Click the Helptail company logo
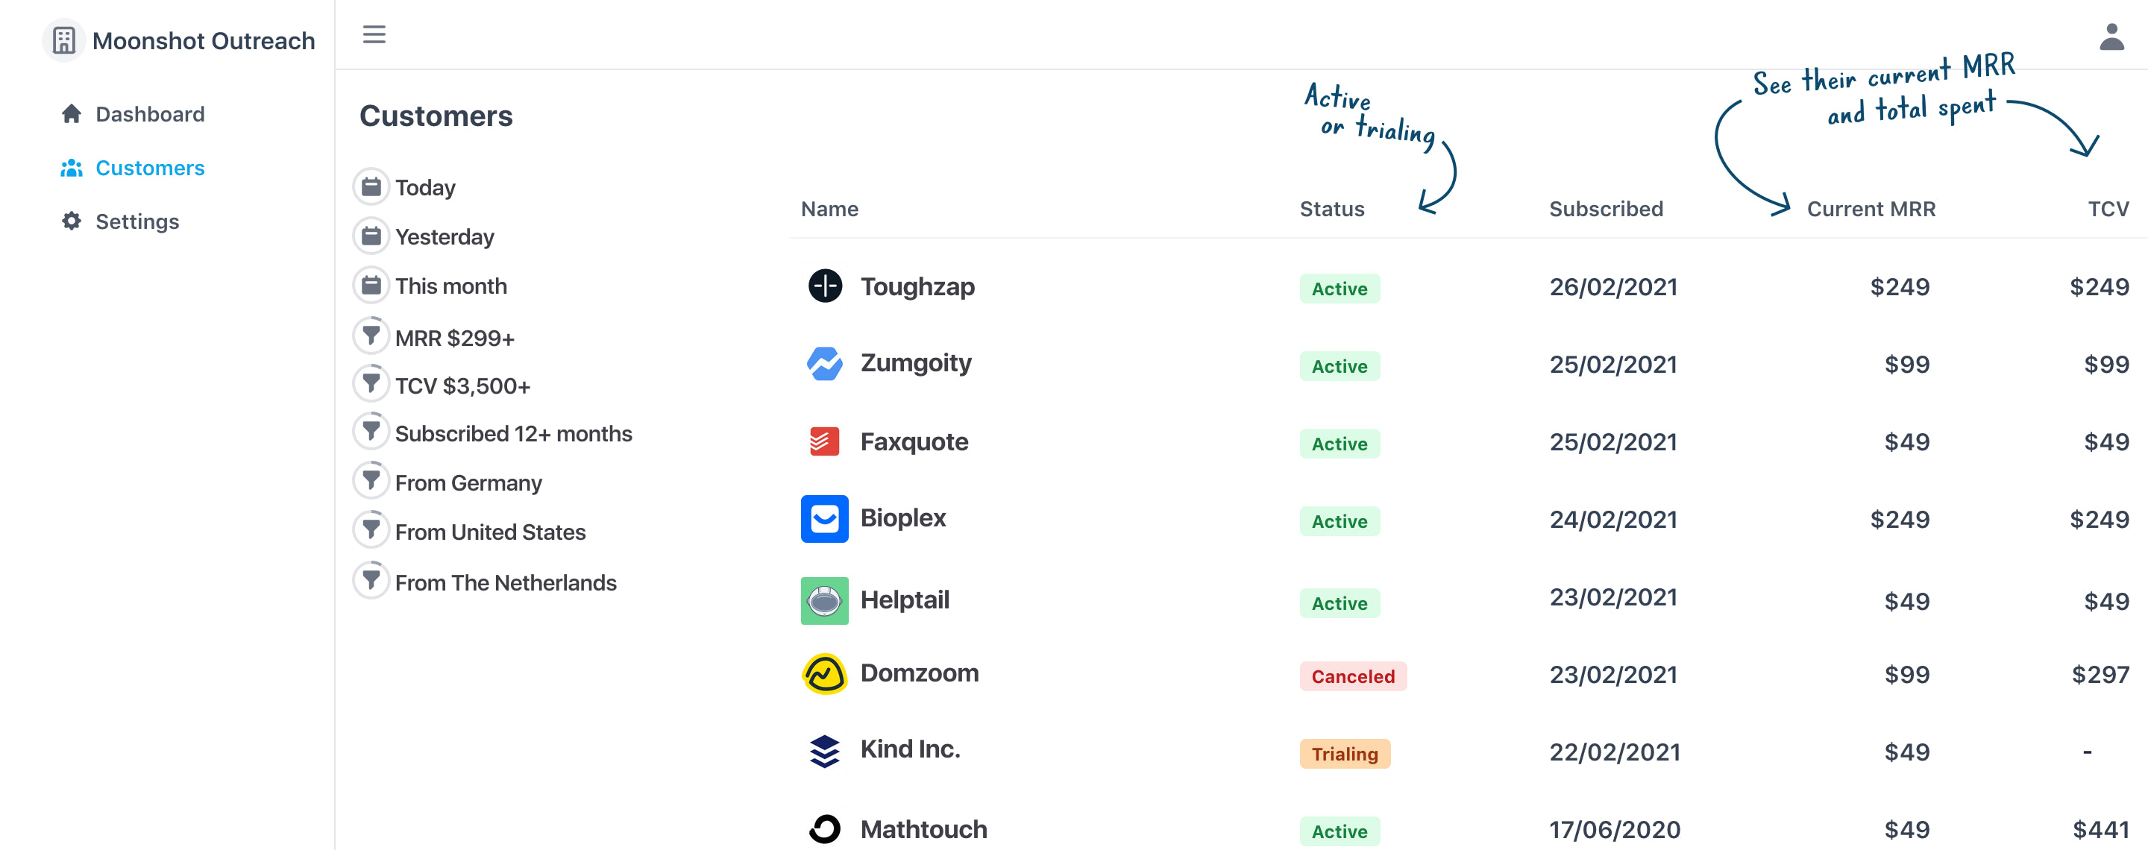Screen dimensions: 2148x850 (x=825, y=600)
